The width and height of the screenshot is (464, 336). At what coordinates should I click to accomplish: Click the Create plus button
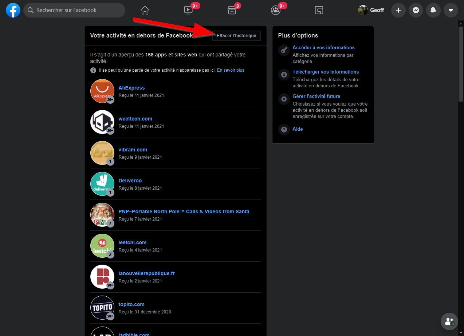pos(398,10)
